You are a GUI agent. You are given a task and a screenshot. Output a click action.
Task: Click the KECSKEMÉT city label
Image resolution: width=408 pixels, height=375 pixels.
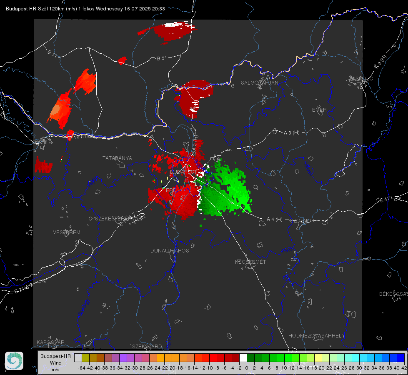pyautogui.click(x=250, y=262)
